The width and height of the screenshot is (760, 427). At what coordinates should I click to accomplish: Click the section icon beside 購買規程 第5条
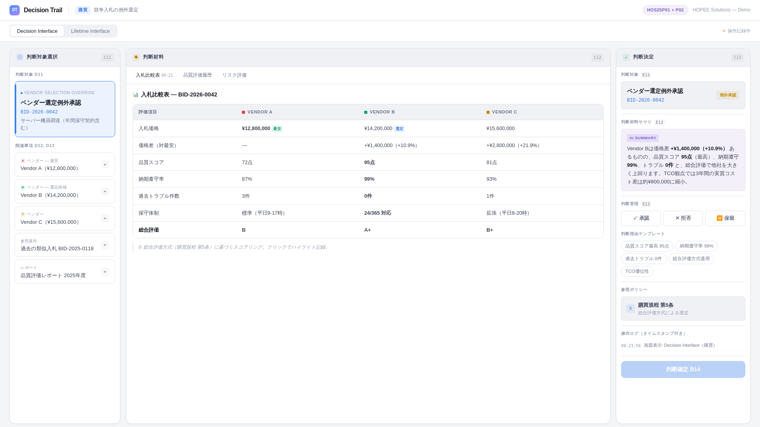(x=631, y=309)
